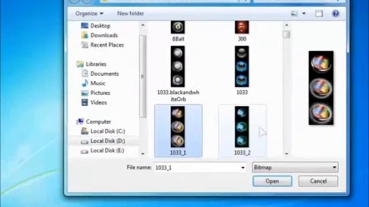Select the 1033 orb thumbnail
The width and height of the screenshot is (369, 207).
(242, 67)
